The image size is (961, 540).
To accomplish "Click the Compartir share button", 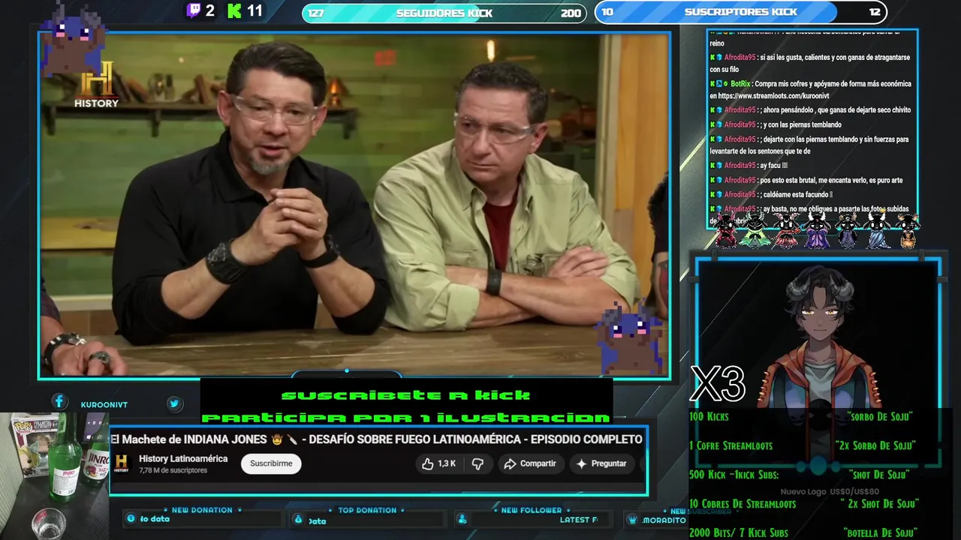I will click(530, 463).
